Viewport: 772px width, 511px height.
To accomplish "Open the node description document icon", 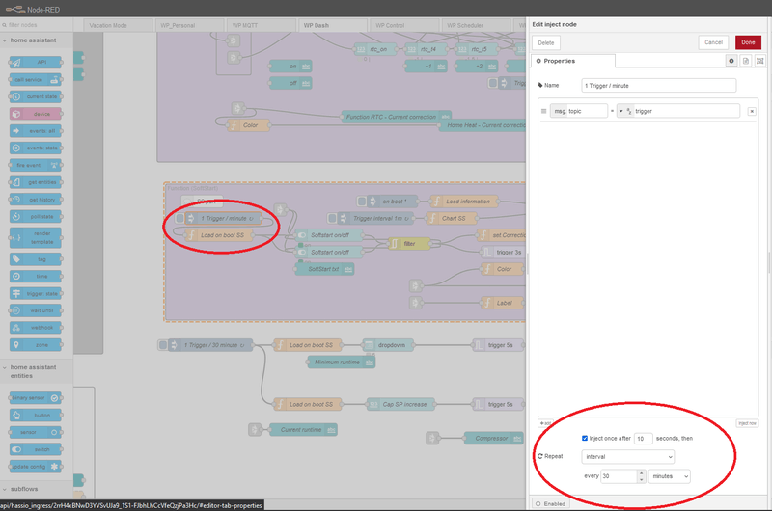I will (x=746, y=61).
